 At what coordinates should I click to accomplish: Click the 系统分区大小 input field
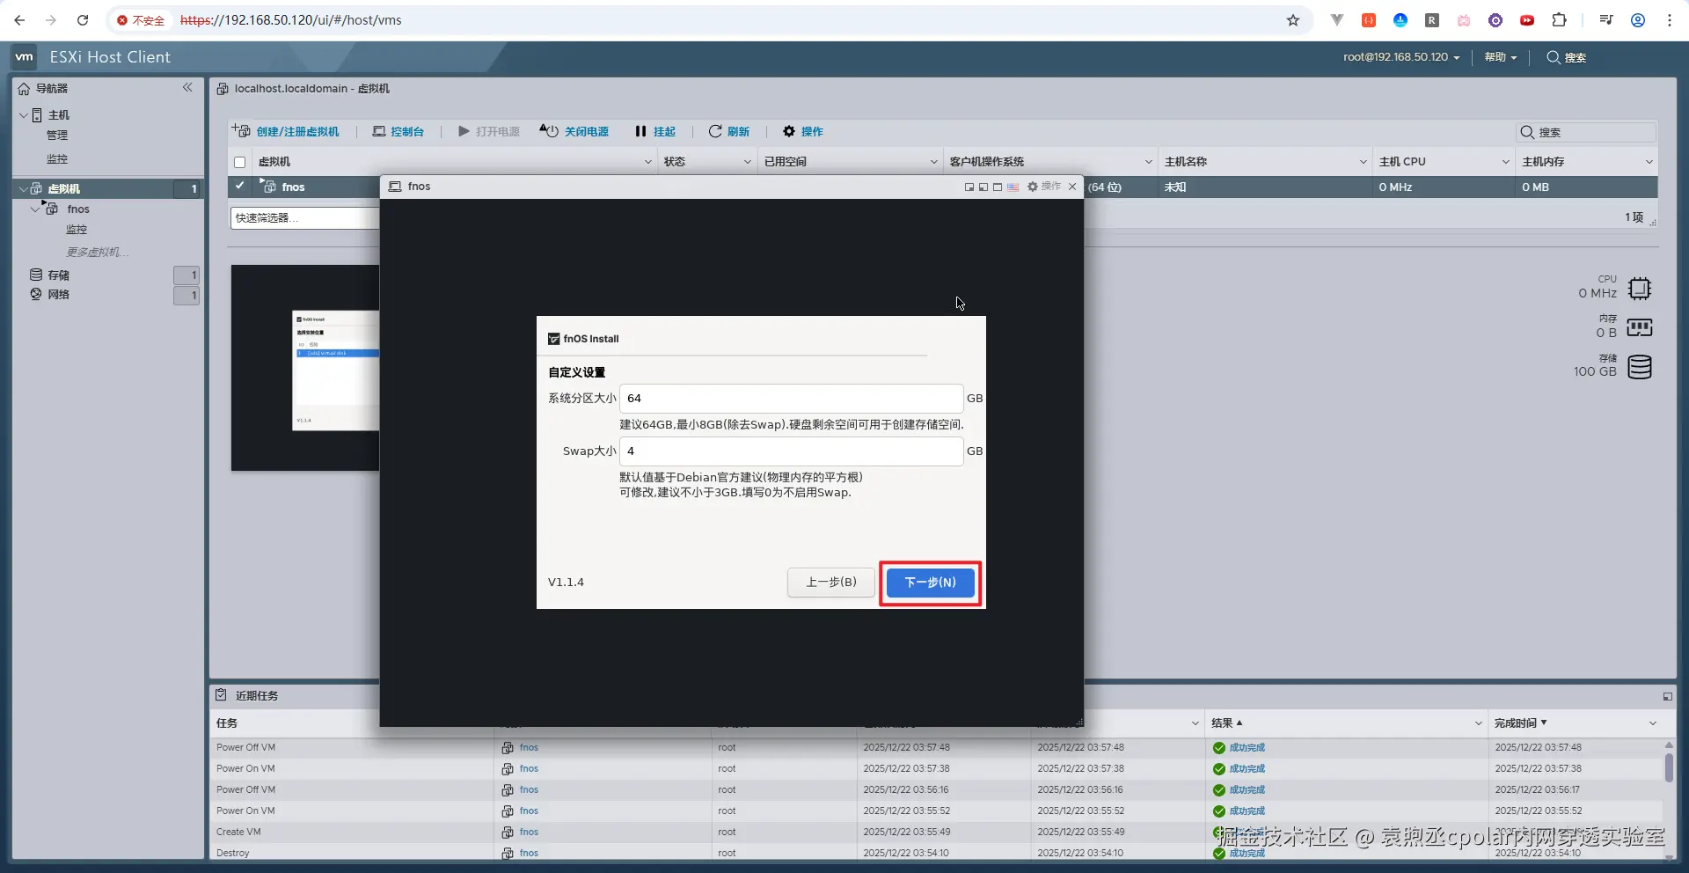pos(792,399)
